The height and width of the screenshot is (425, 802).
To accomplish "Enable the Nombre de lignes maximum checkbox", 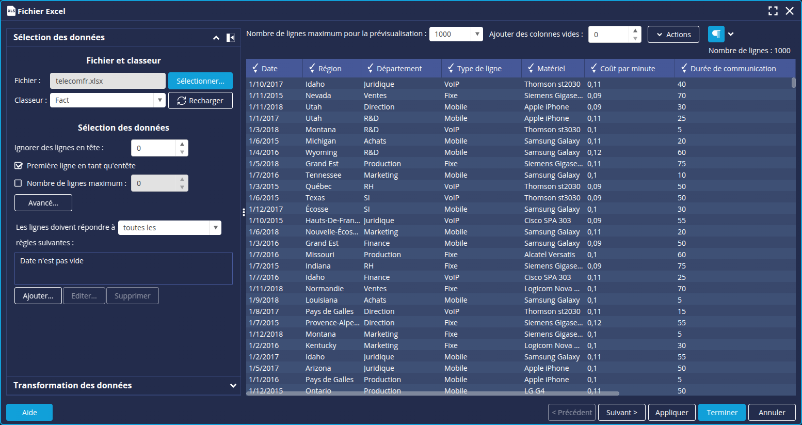I will (19, 183).
